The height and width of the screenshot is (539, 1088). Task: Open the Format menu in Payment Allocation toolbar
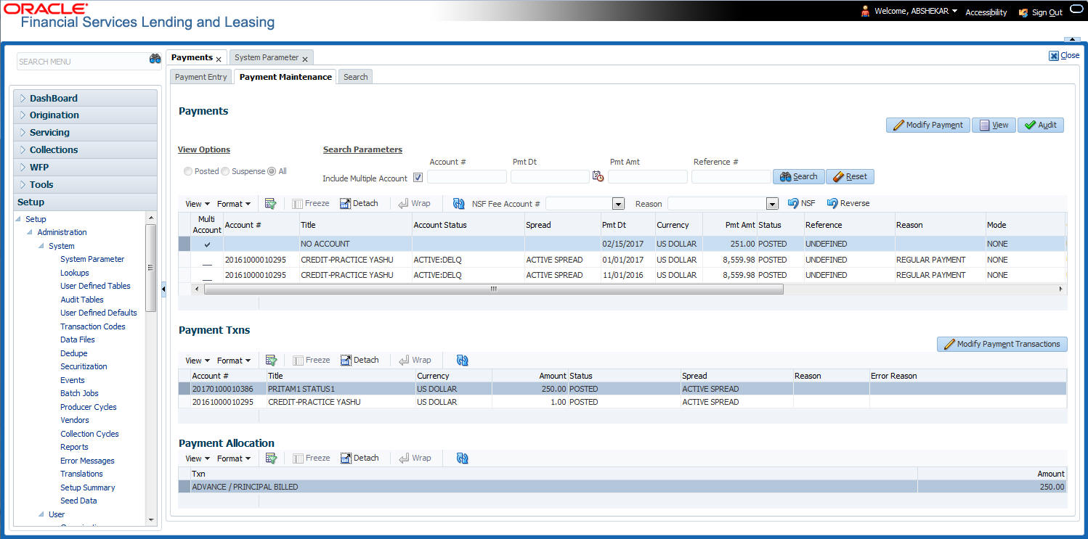234,458
